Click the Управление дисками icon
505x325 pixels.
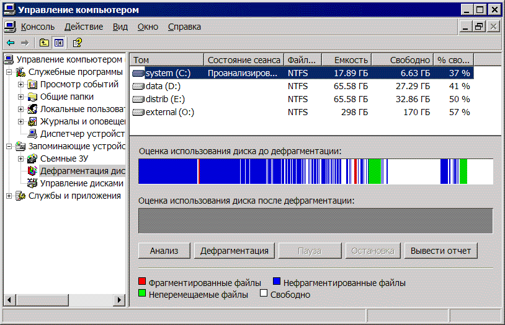click(x=32, y=183)
